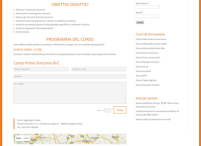Image resolution: width=201 pixels, height=146 pixels.
Task: Open Corso Gruisti link
Action: [x=142, y=67]
